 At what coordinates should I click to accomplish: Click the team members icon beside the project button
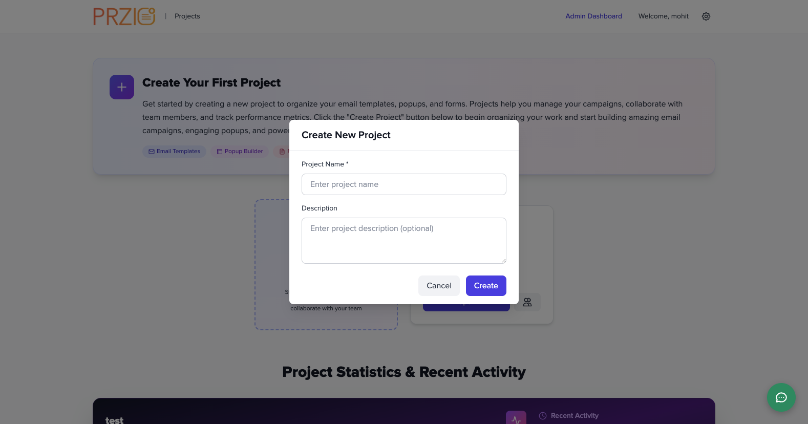coord(527,302)
